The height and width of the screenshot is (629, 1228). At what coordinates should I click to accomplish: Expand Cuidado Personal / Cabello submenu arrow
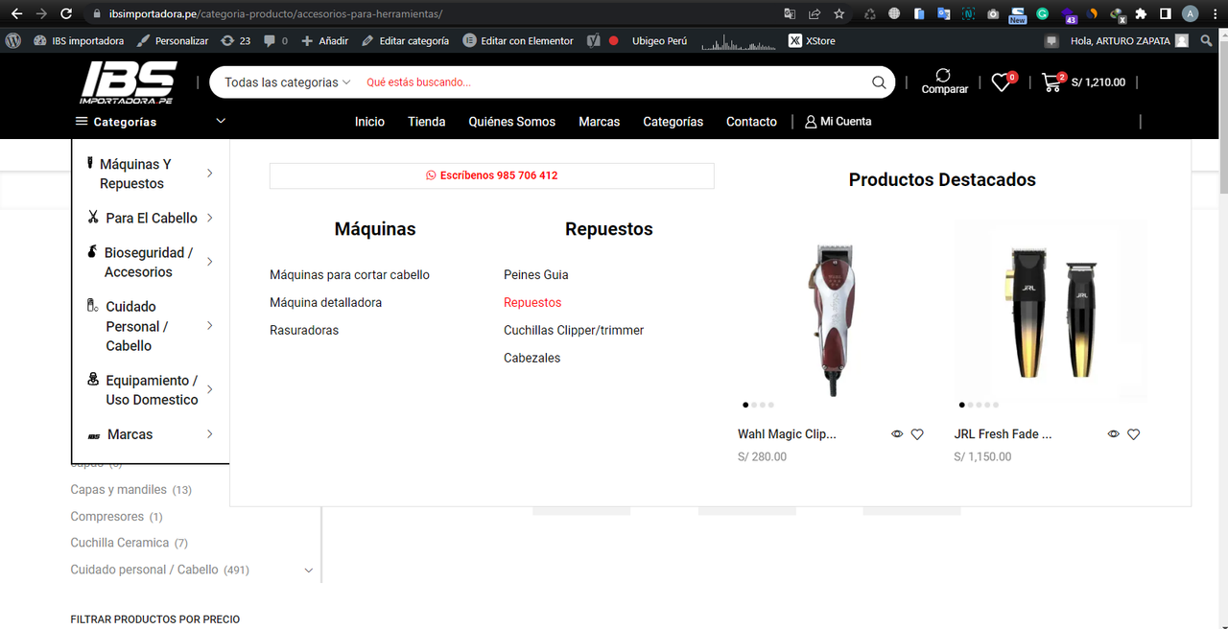(x=210, y=326)
